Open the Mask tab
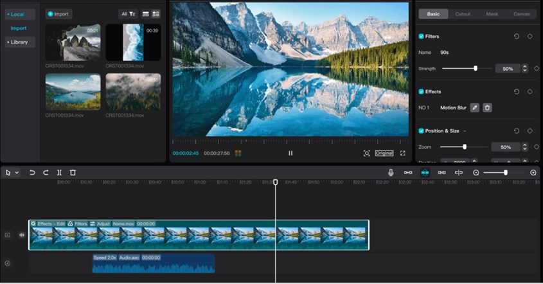This screenshot has width=543, height=284. 492,13
